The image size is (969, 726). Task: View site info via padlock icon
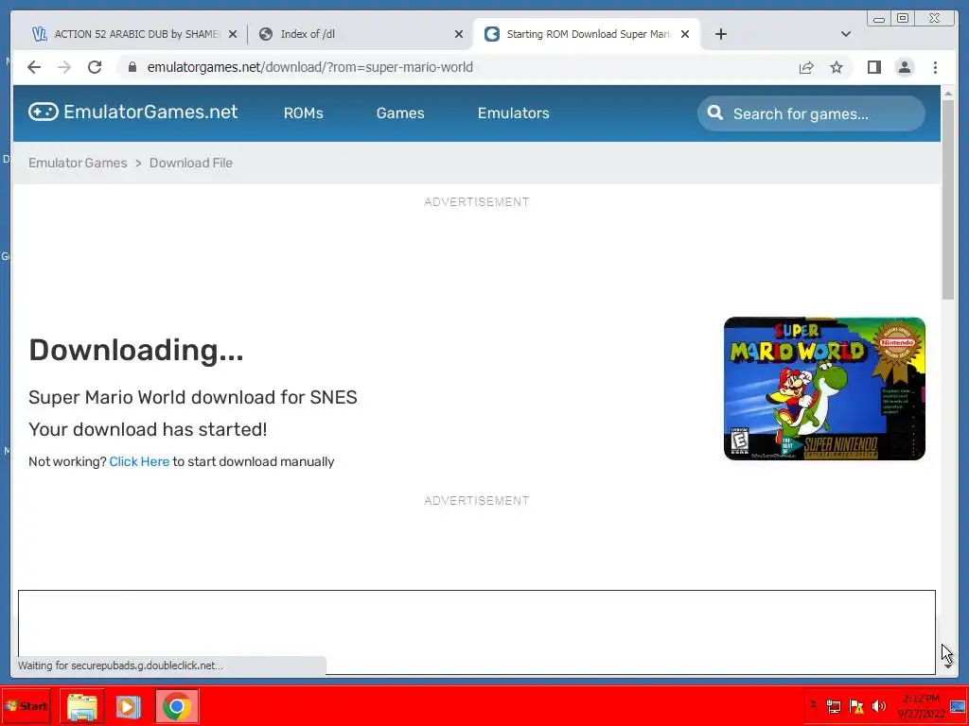[132, 67]
